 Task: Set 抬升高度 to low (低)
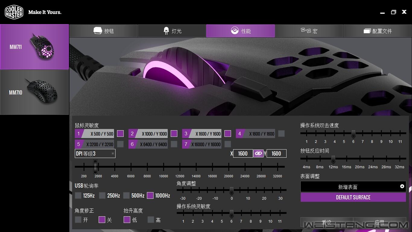coord(127,220)
